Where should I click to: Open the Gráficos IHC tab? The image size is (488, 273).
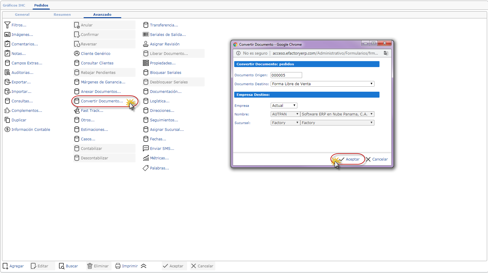click(x=14, y=5)
